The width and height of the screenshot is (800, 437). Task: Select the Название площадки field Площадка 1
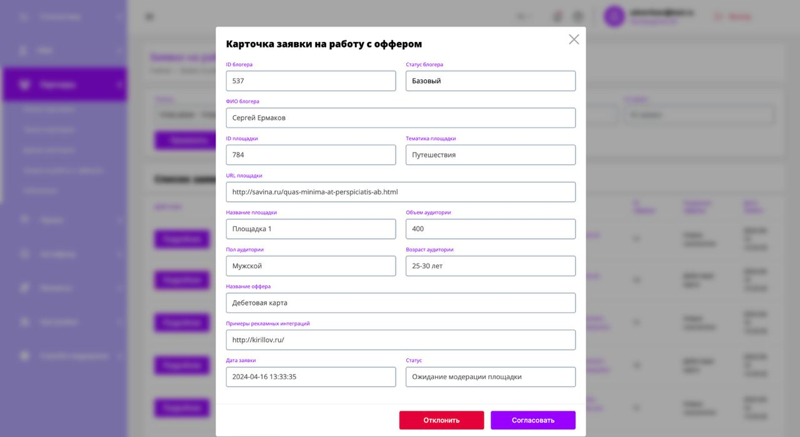pos(311,229)
